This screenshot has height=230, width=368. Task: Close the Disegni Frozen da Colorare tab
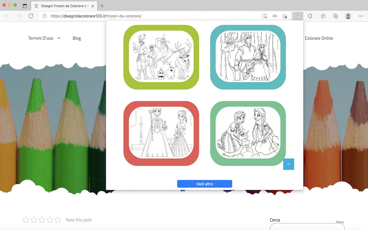click(93, 6)
